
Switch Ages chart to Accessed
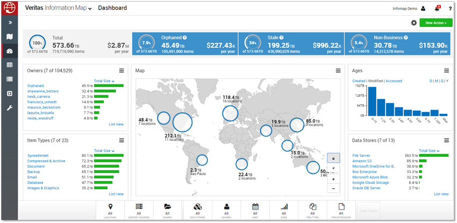tap(394, 81)
